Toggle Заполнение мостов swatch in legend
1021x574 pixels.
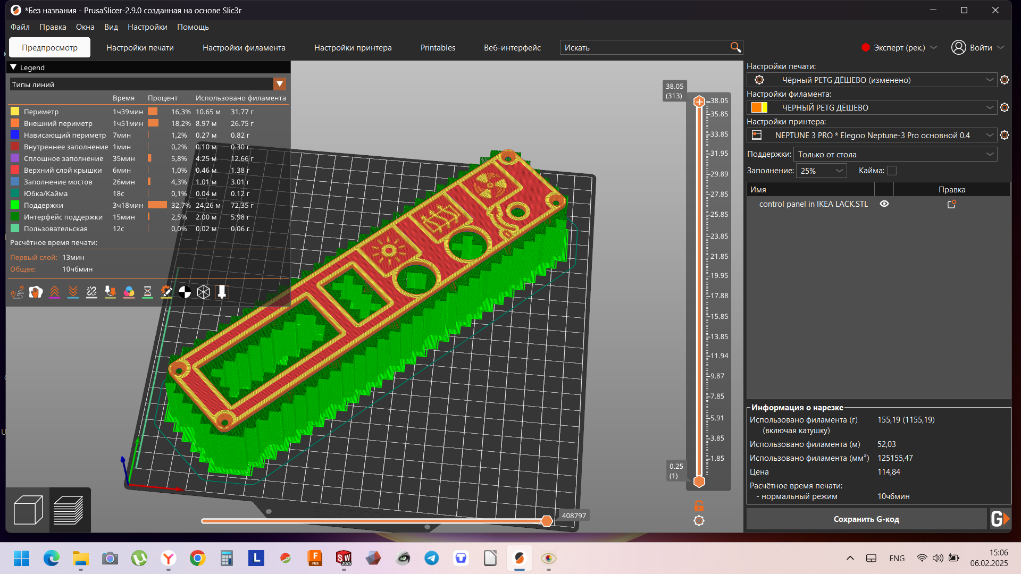click(x=15, y=182)
